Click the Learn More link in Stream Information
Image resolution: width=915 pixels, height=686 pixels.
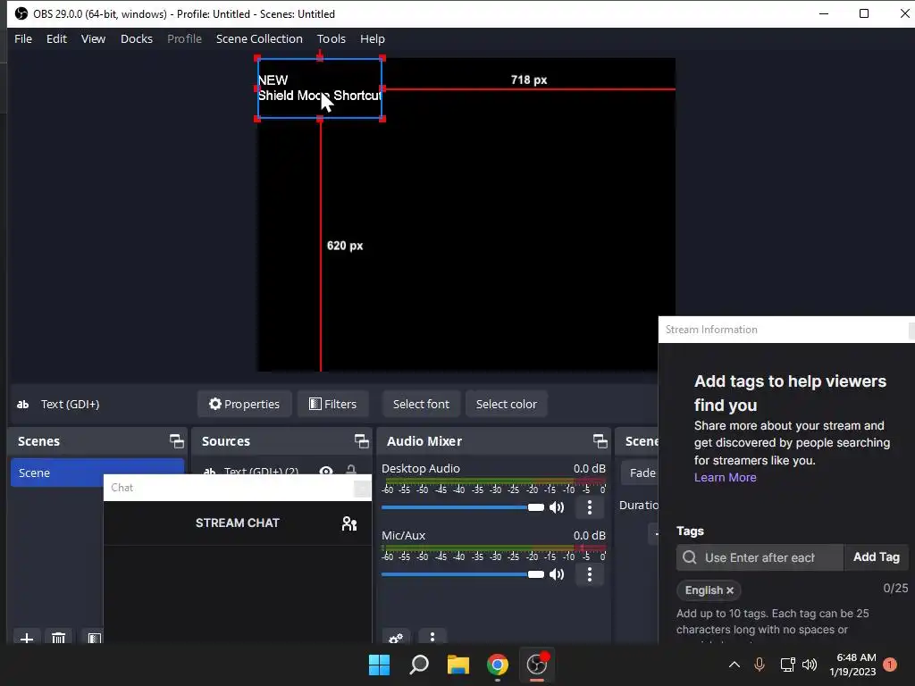pyautogui.click(x=725, y=477)
